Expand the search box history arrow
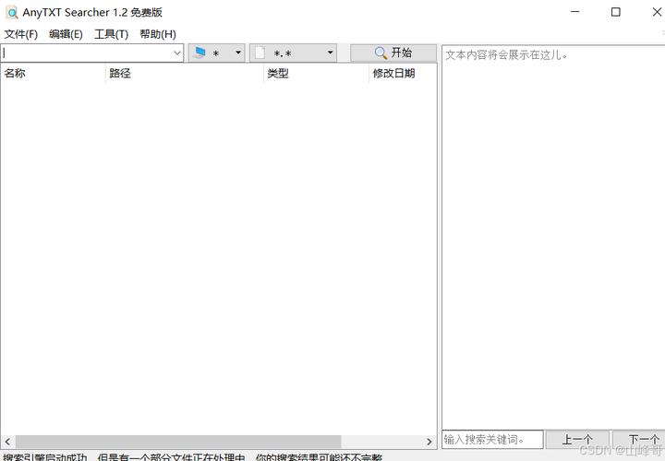This screenshot has height=461, width=665. (177, 53)
